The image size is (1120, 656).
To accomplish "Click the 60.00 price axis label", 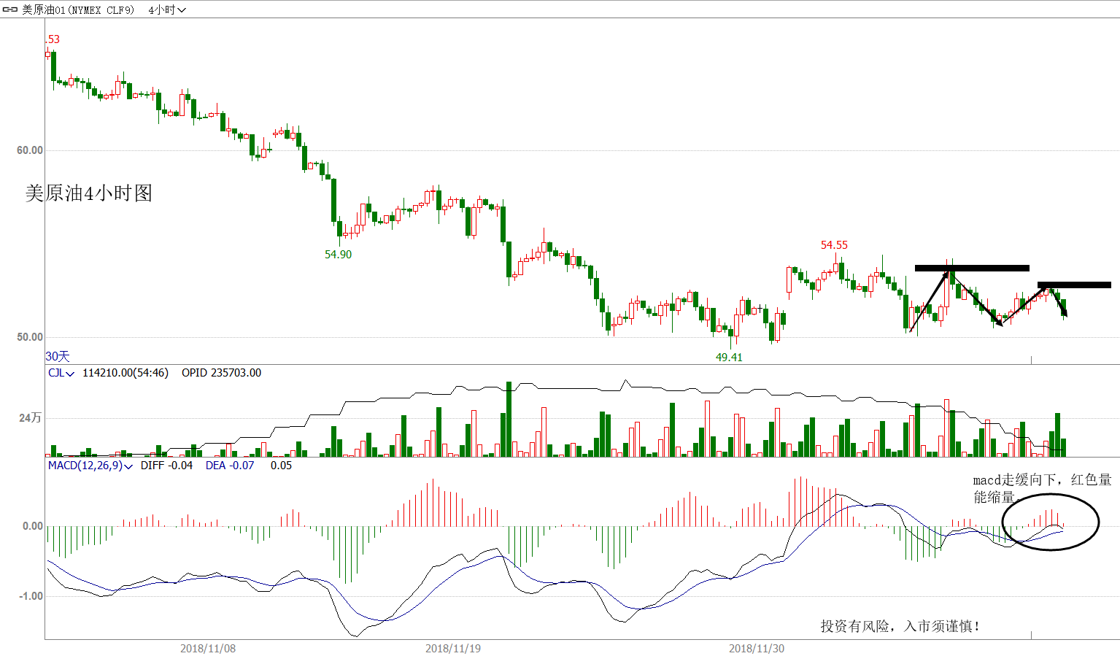I will (30, 150).
